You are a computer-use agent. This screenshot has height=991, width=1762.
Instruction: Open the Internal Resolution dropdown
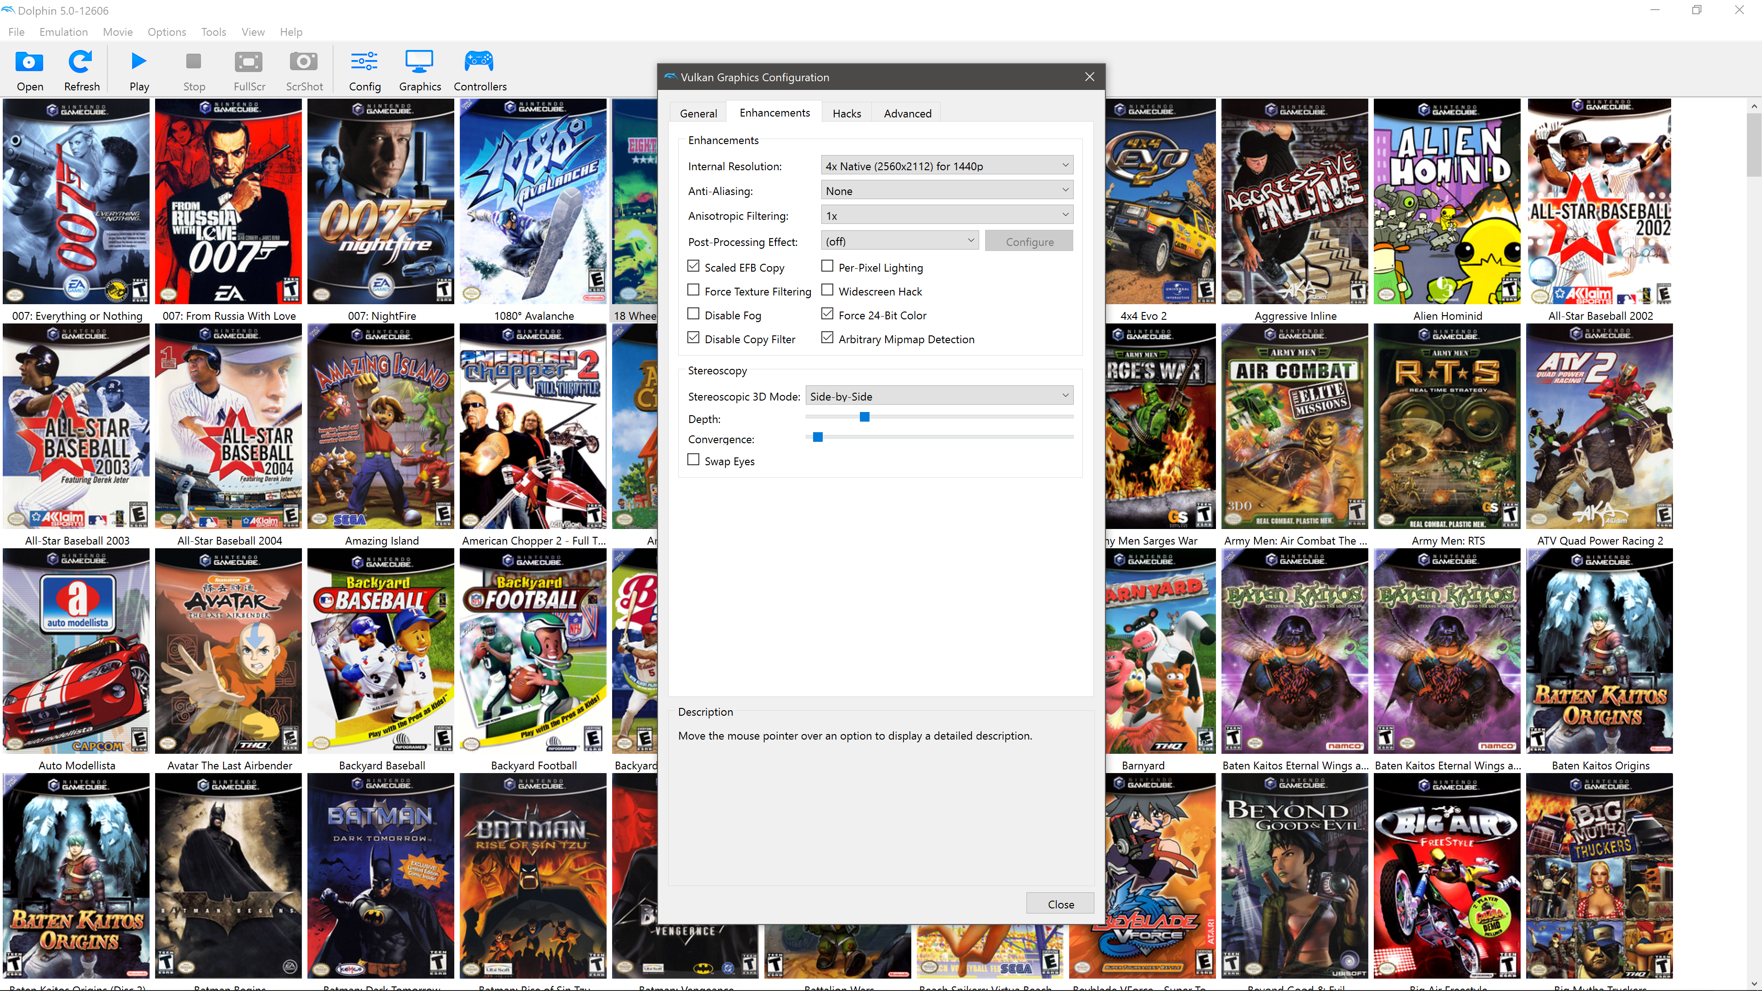tap(947, 166)
